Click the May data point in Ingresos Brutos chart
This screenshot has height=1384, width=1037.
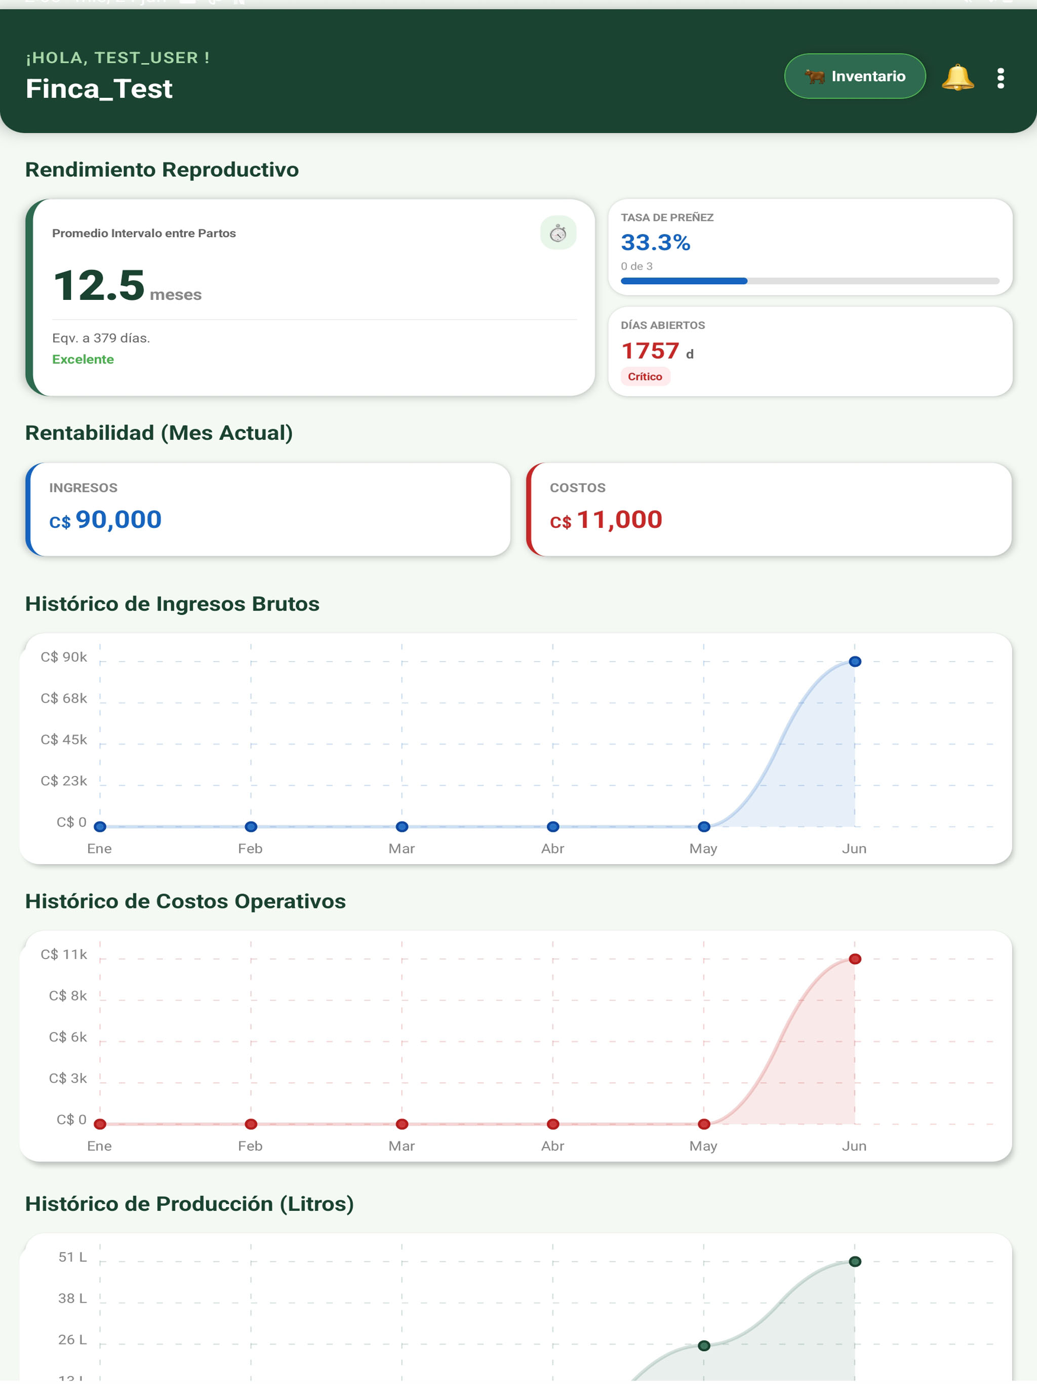tap(704, 827)
